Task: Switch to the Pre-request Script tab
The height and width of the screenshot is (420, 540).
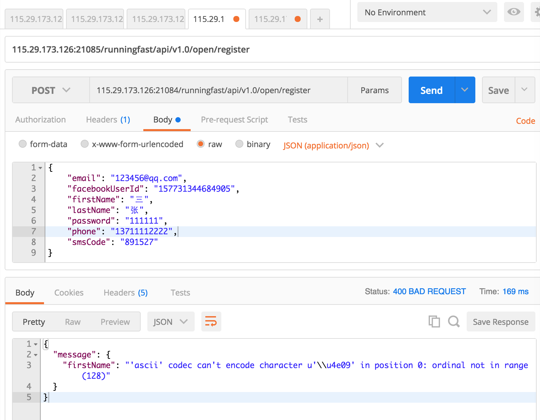Action: [x=234, y=120]
